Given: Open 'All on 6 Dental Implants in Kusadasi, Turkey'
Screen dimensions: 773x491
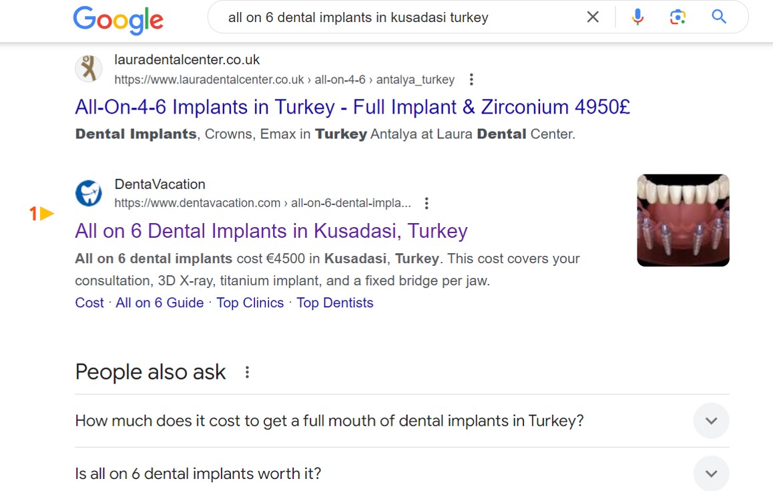Looking at the screenshot, I should click(x=271, y=230).
